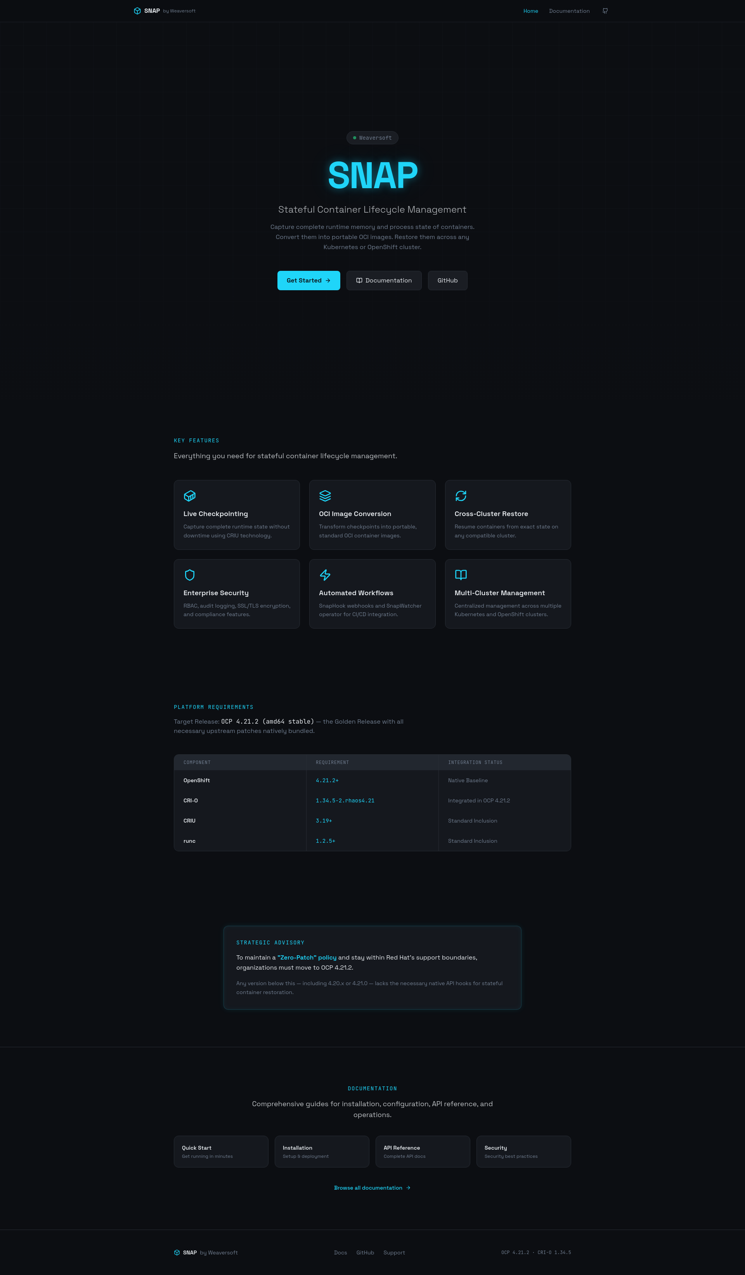The height and width of the screenshot is (1275, 745).
Task: Click the Automated Workflows lightning icon
Action: [325, 575]
